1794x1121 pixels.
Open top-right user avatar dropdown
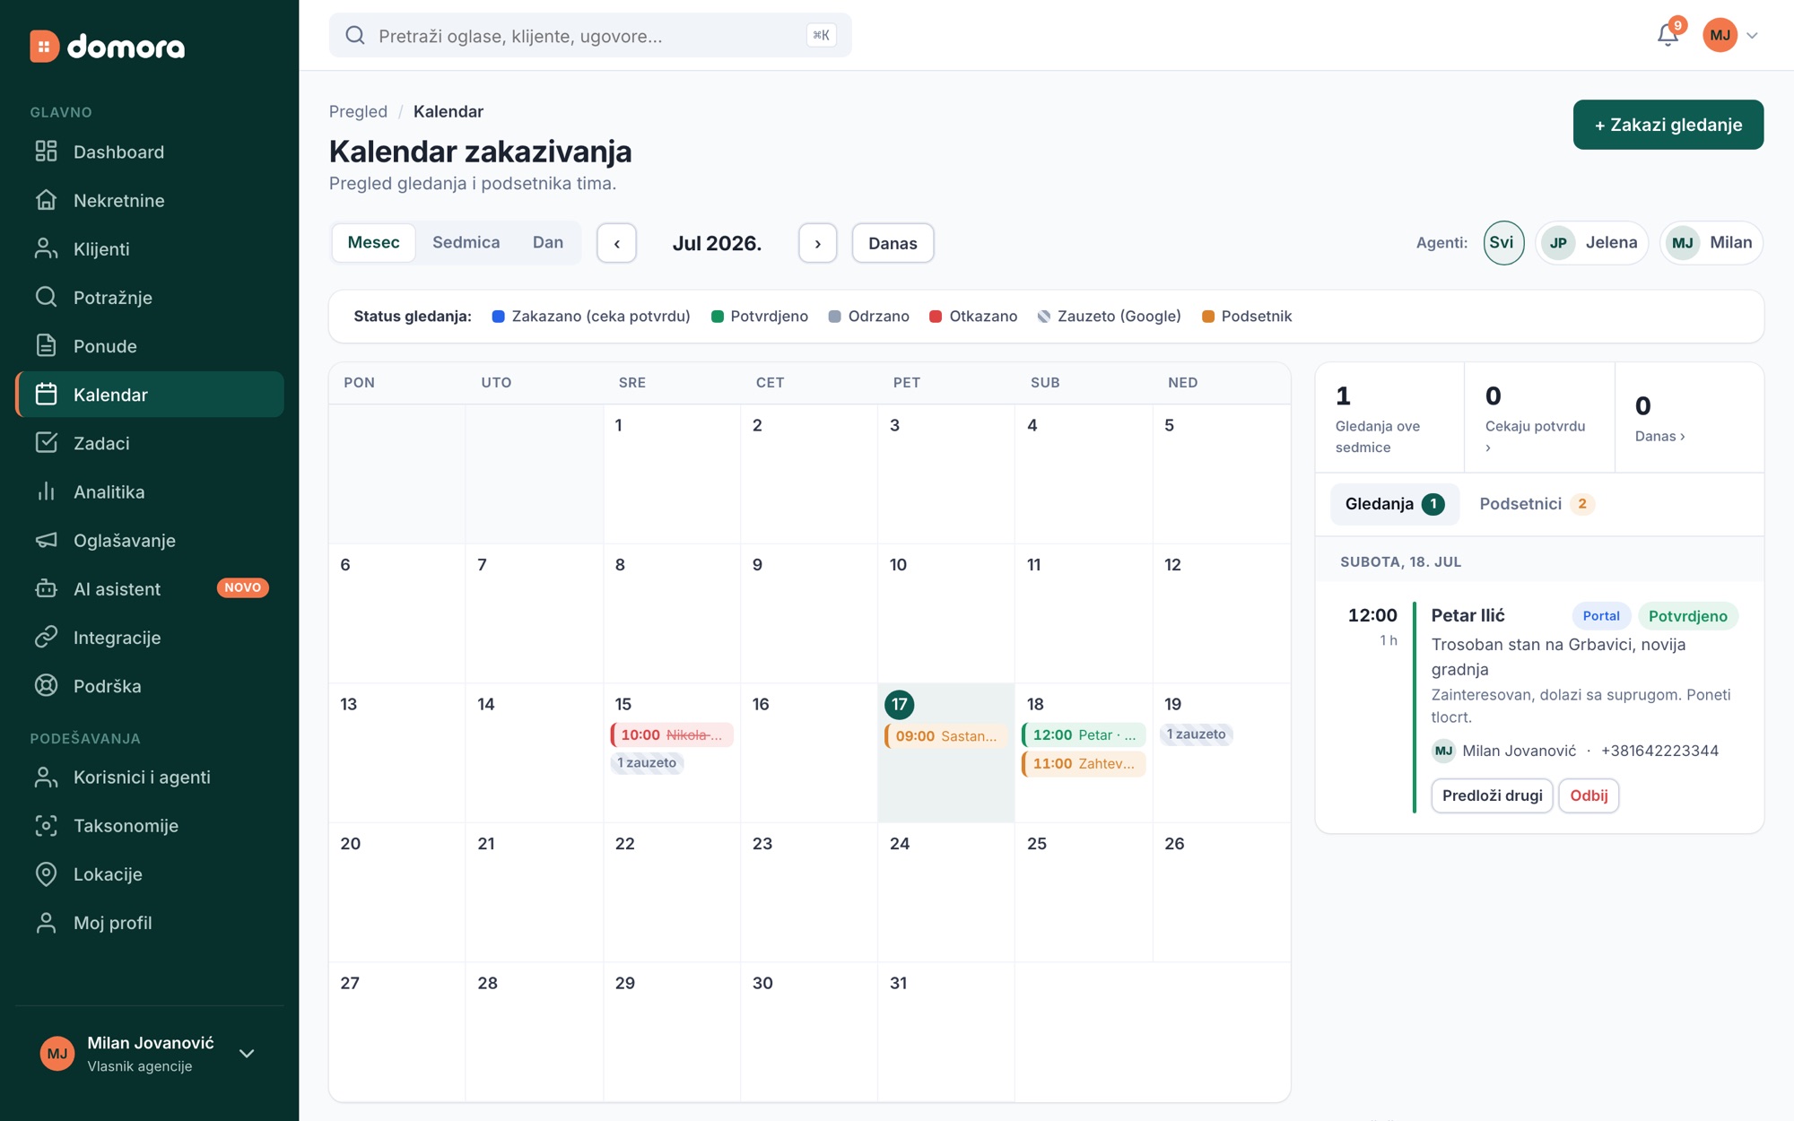point(1730,35)
